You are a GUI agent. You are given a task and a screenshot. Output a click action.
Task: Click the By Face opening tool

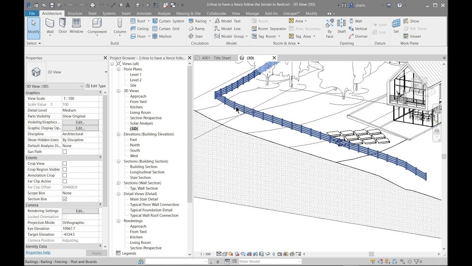[330, 28]
